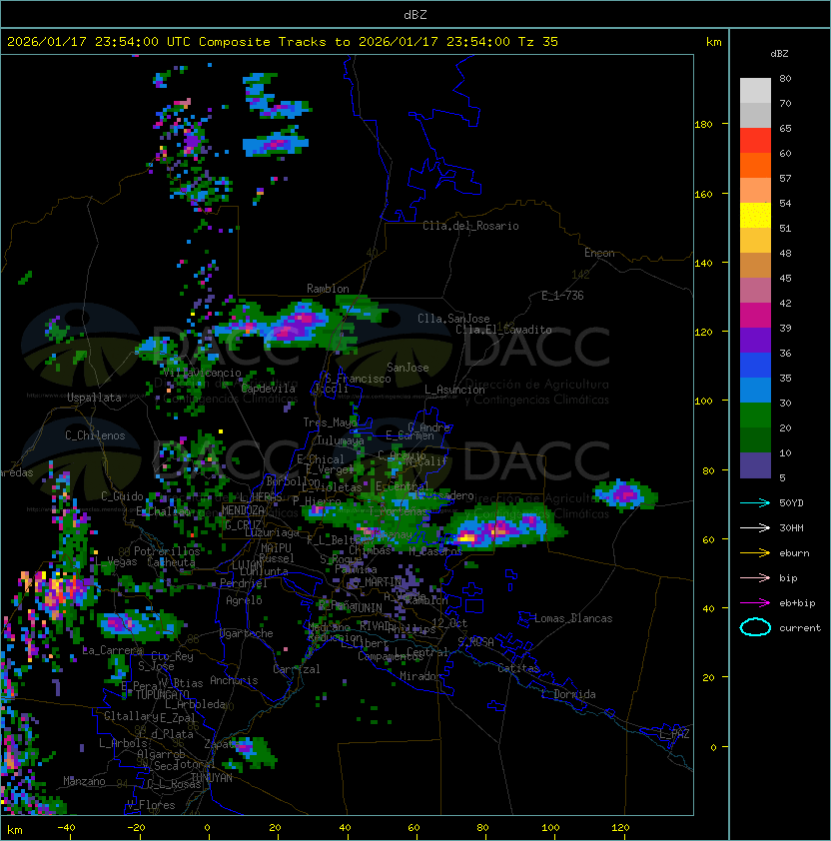This screenshot has width=831, height=841.
Task: Click the white 30HM arrow in legend
Action: [755, 527]
